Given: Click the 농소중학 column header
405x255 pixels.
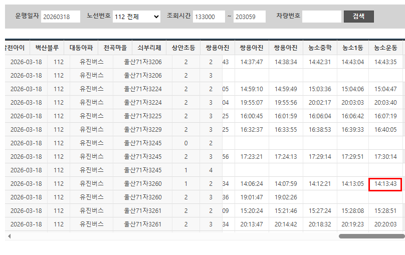Looking at the screenshot, I should [x=320, y=48].
